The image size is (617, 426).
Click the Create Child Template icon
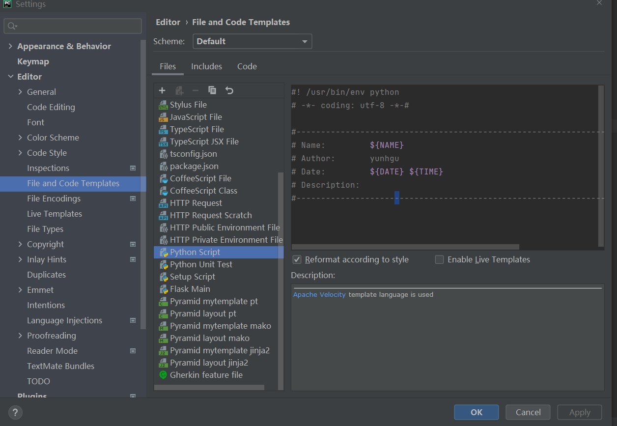coord(179,90)
